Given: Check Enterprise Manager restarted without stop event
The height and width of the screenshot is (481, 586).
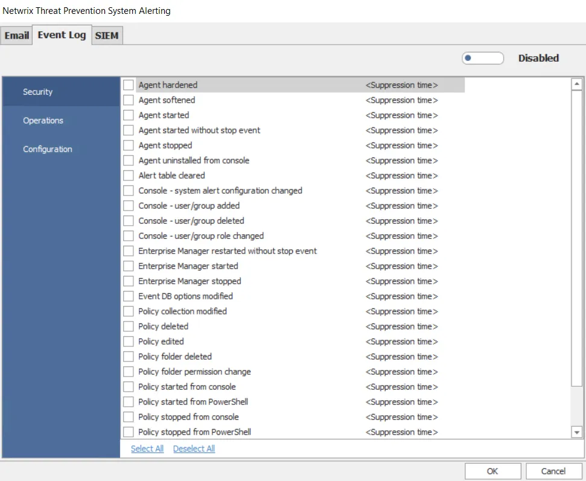Looking at the screenshot, I should tap(128, 251).
